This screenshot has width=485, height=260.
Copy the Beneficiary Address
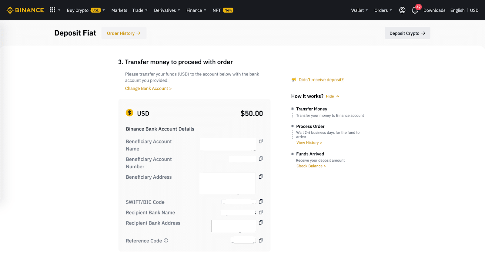[x=261, y=177]
